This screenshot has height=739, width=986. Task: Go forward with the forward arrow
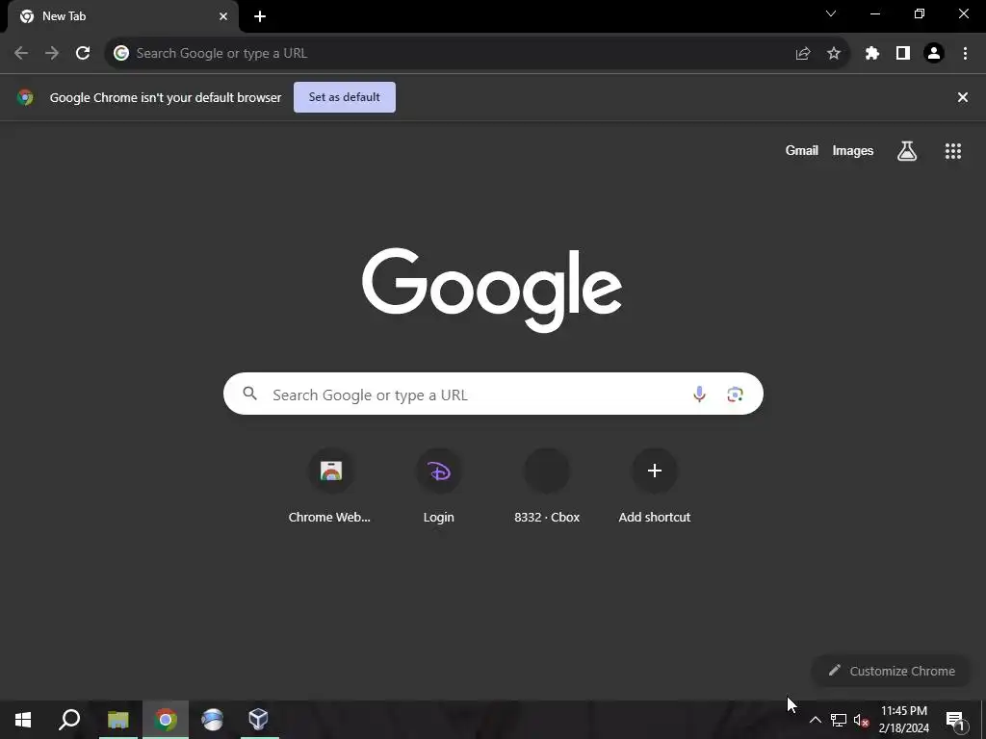coord(52,54)
